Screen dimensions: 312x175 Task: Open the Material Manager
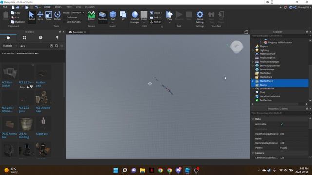click(x=135, y=17)
